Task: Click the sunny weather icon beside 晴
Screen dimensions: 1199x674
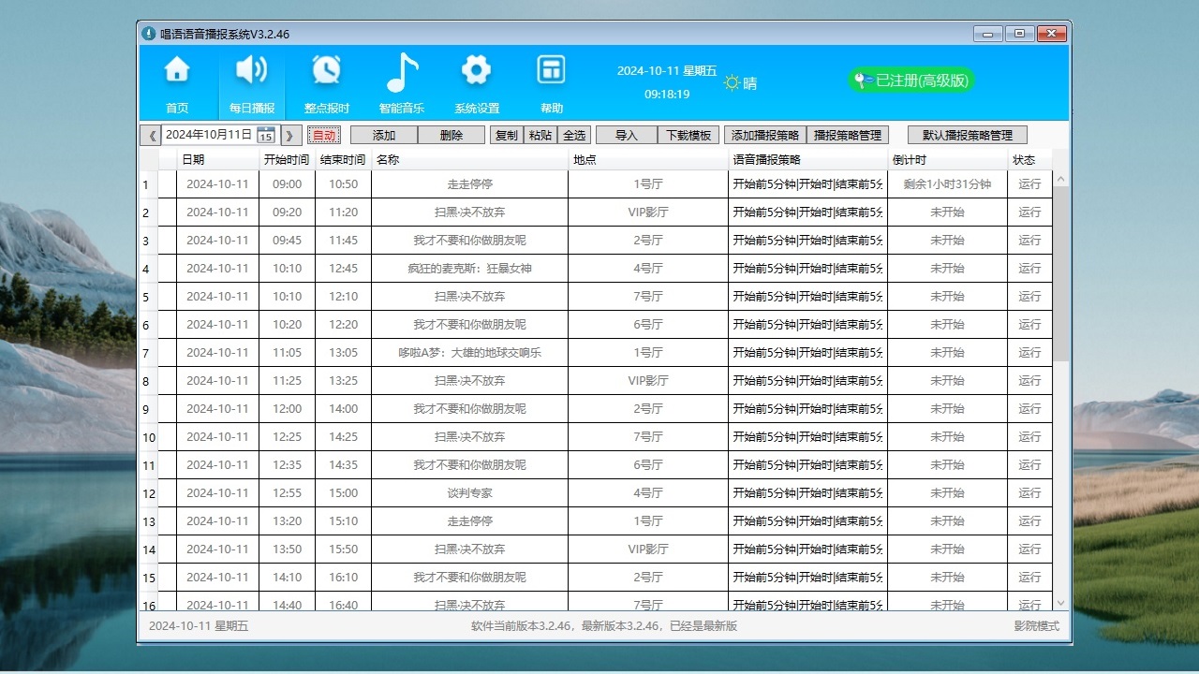Action: pyautogui.click(x=732, y=82)
